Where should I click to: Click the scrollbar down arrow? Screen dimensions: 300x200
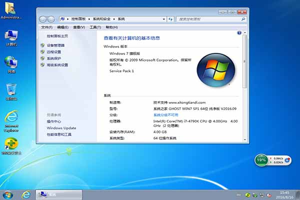pos(244,139)
